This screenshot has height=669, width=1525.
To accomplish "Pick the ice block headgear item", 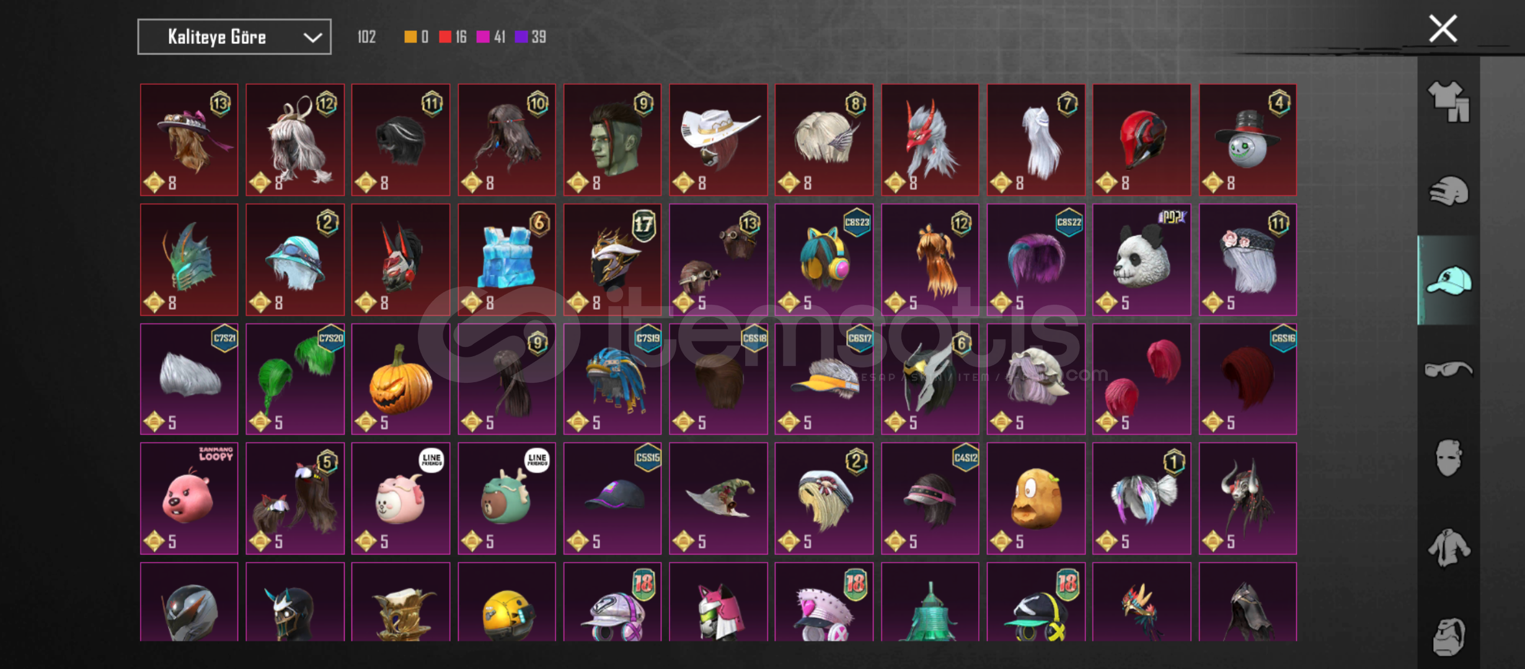I will 506,260.
